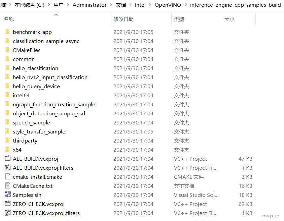
Task: Click the hello_query_device folder icon
Action: click(x=7, y=86)
